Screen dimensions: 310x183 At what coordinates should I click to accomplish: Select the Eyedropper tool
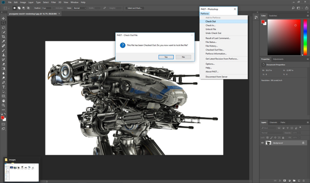coord(3,41)
